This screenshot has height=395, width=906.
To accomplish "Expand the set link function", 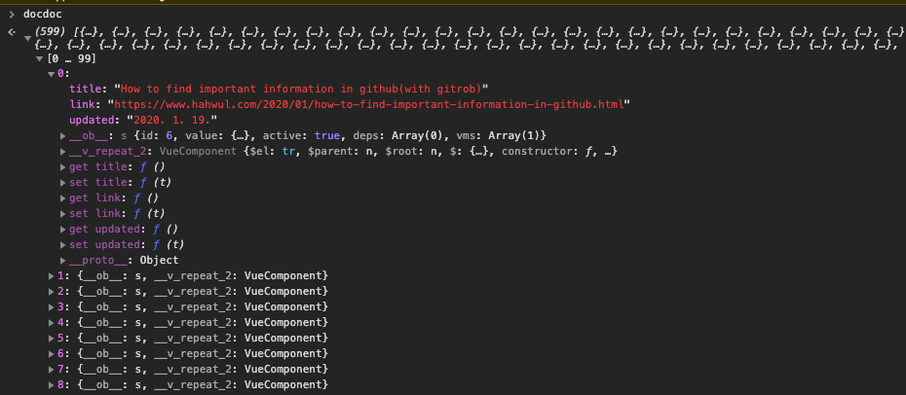I will [x=63, y=214].
